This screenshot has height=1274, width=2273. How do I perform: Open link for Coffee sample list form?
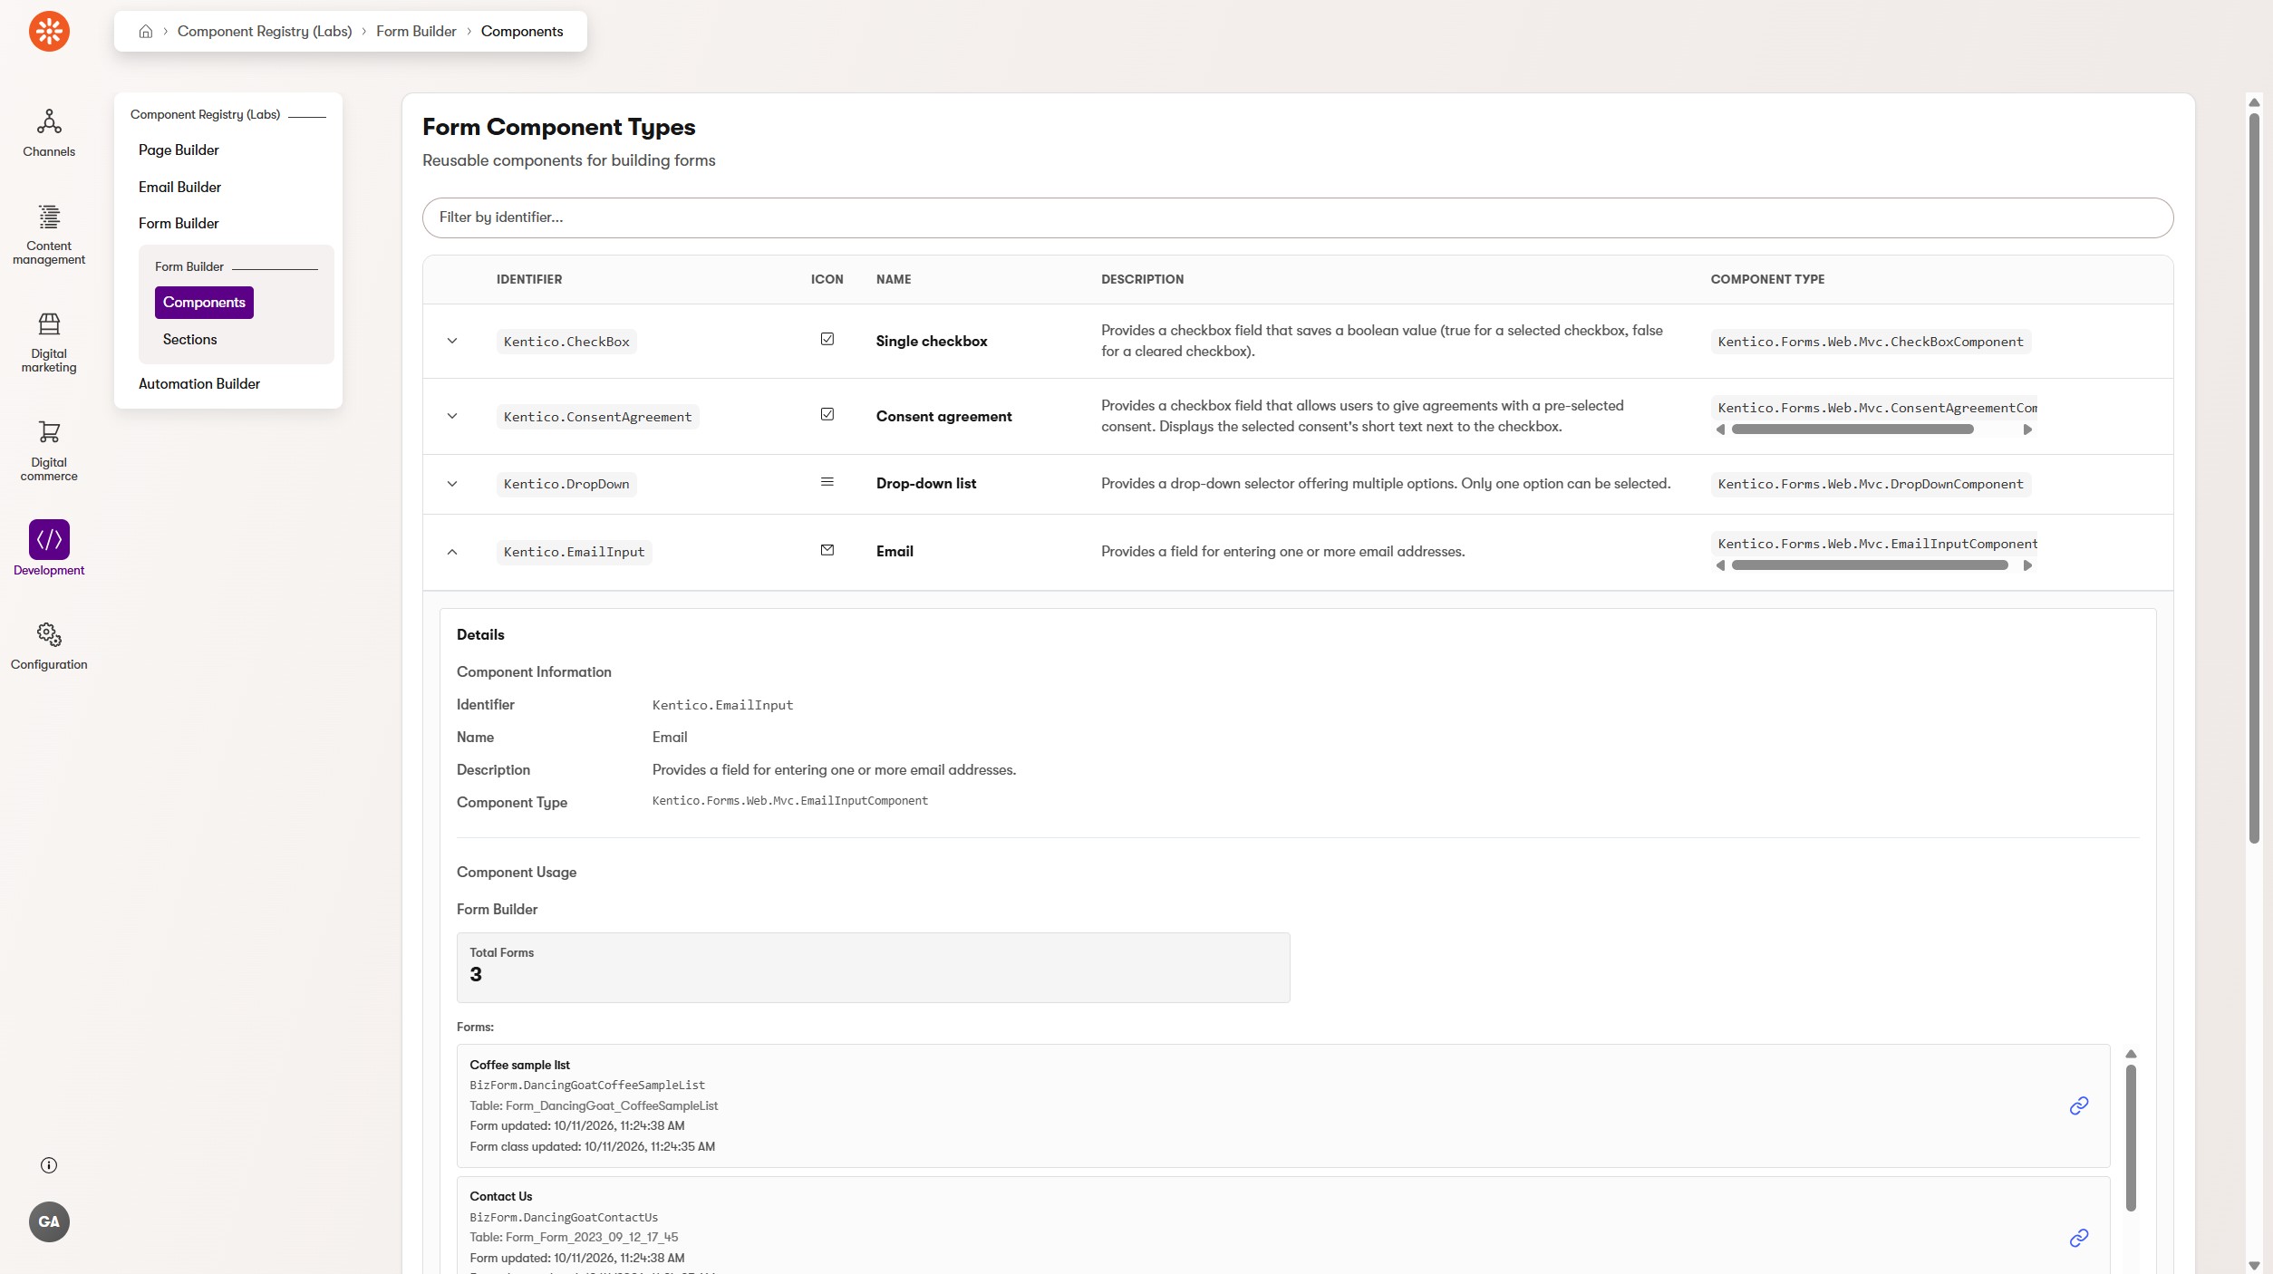pyautogui.click(x=2079, y=1105)
